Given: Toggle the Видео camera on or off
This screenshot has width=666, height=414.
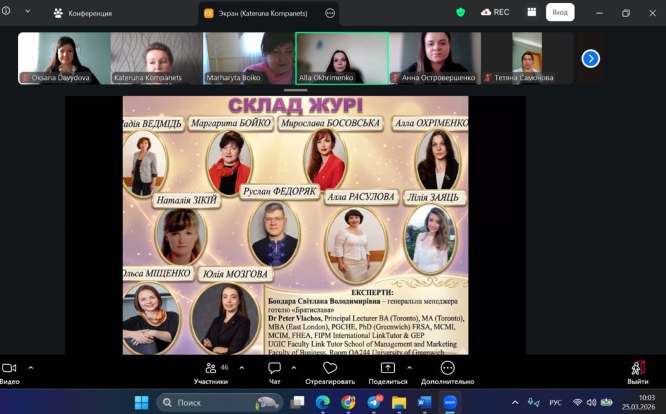Looking at the screenshot, I should coord(8,372).
